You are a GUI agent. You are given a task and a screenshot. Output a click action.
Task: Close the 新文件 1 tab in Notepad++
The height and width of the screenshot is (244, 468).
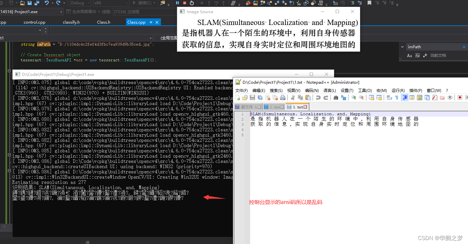click(x=259, y=107)
